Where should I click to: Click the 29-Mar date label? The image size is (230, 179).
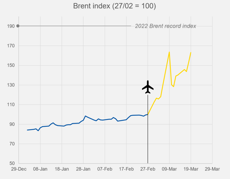tap(212, 169)
